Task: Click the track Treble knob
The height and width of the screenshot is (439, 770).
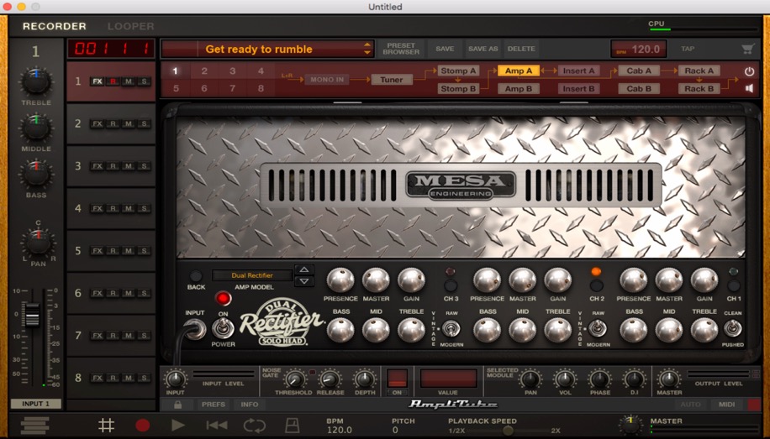Action: pos(36,81)
